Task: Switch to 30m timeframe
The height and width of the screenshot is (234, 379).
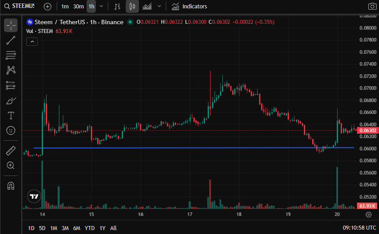Action: click(78, 7)
